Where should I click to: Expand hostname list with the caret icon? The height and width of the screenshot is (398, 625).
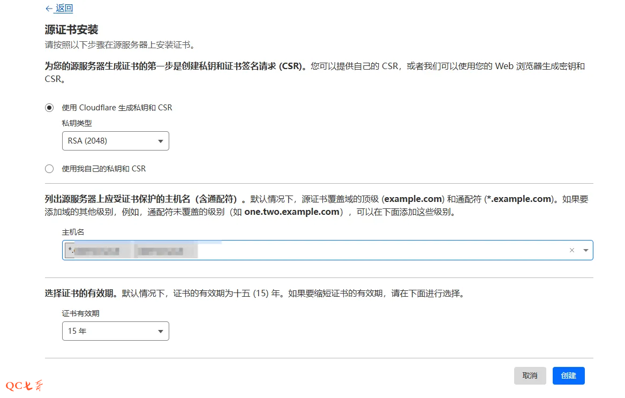point(585,250)
